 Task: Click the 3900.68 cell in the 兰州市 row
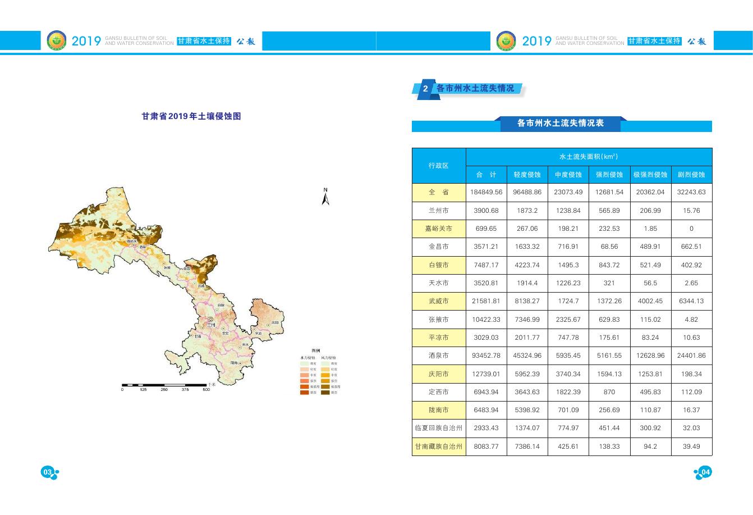pos(486,211)
